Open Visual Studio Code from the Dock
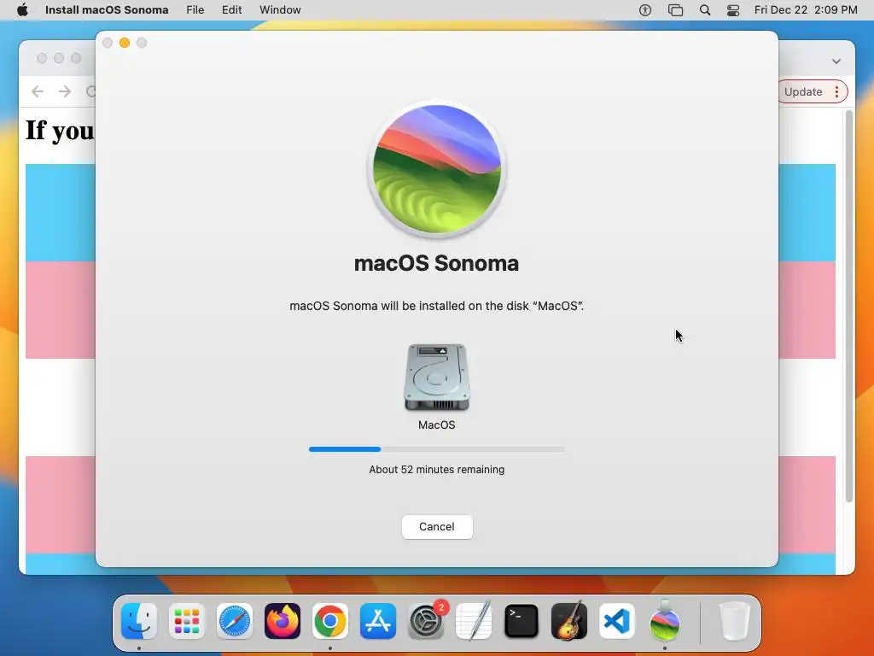The image size is (874, 656). point(617,621)
